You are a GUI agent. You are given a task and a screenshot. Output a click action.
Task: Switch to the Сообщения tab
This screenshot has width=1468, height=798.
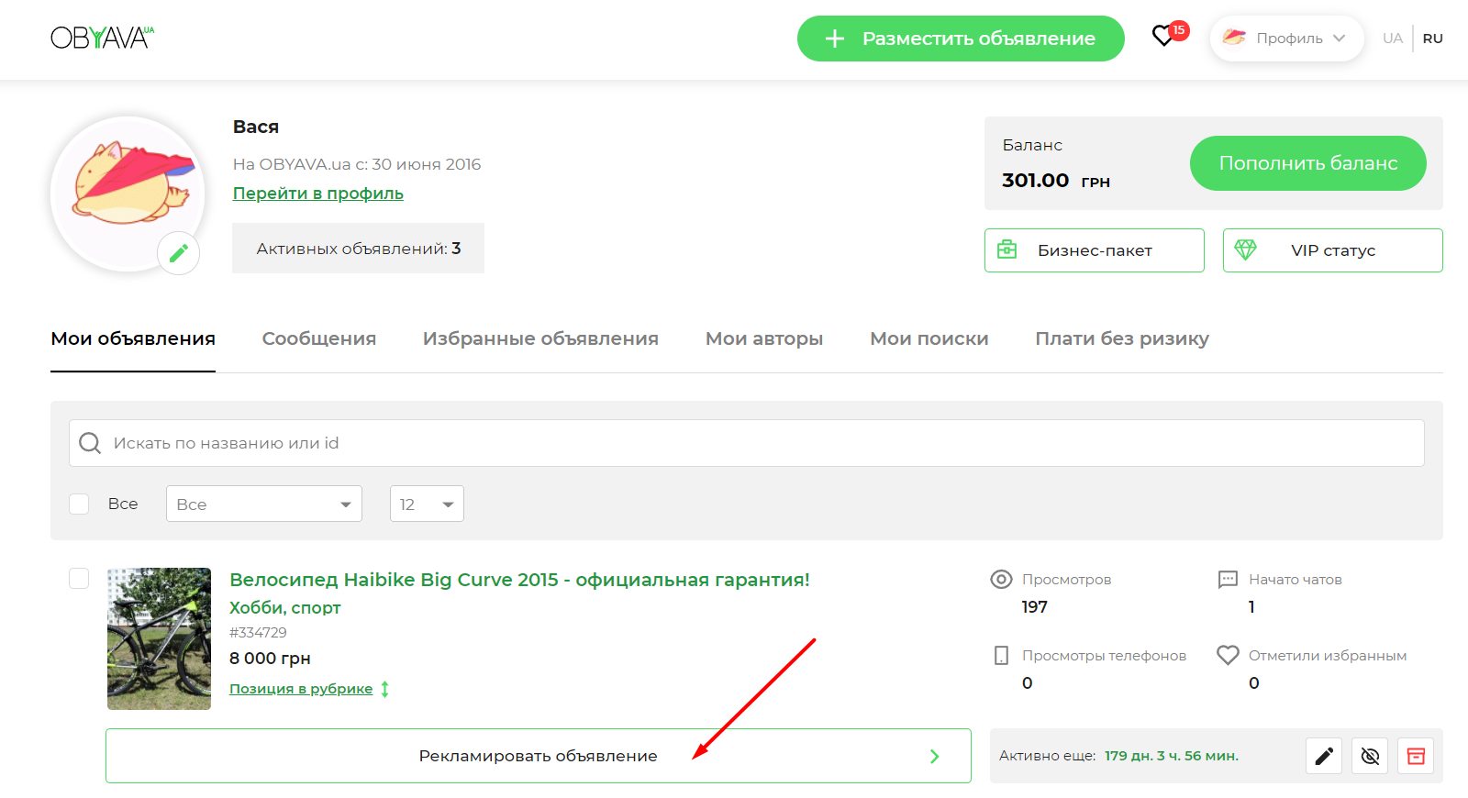[x=318, y=338]
